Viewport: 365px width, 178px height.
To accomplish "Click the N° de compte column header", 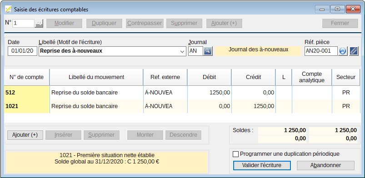I will [x=27, y=77].
